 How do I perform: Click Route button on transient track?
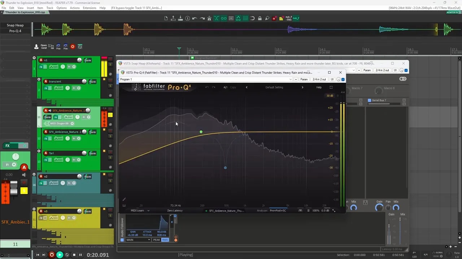coord(92,82)
